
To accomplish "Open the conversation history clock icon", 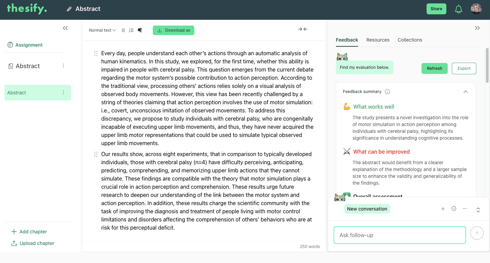I will [454, 208].
